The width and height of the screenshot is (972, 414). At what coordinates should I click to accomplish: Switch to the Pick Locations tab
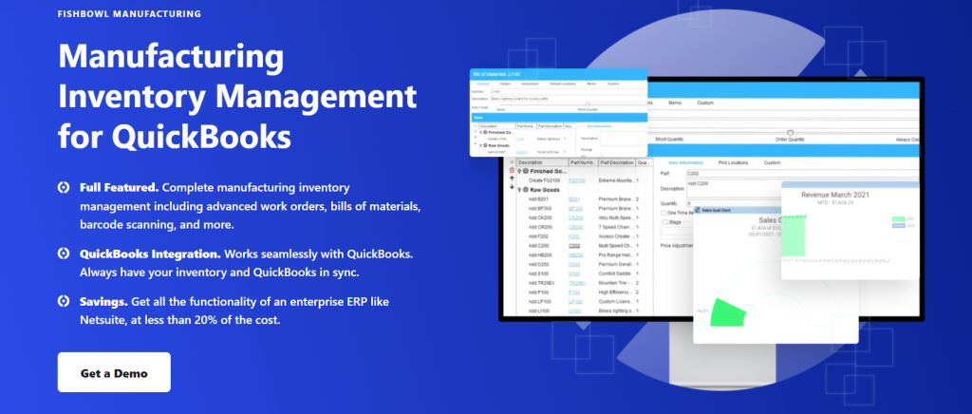coord(734,162)
